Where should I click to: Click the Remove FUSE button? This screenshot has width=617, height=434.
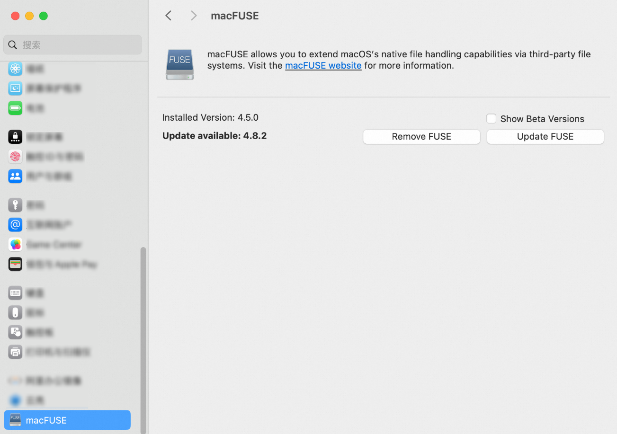pyautogui.click(x=421, y=136)
